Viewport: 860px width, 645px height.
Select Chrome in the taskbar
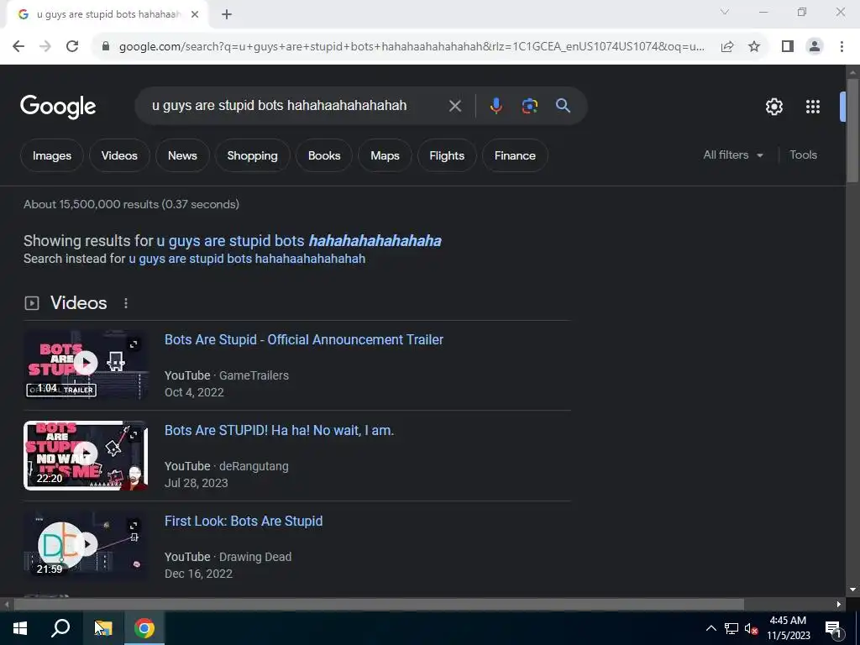144,628
